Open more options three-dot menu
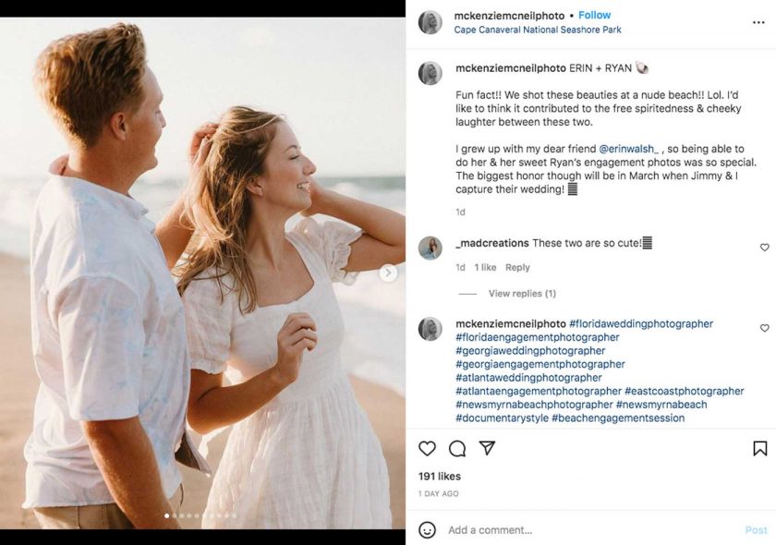The image size is (776, 545). click(758, 21)
